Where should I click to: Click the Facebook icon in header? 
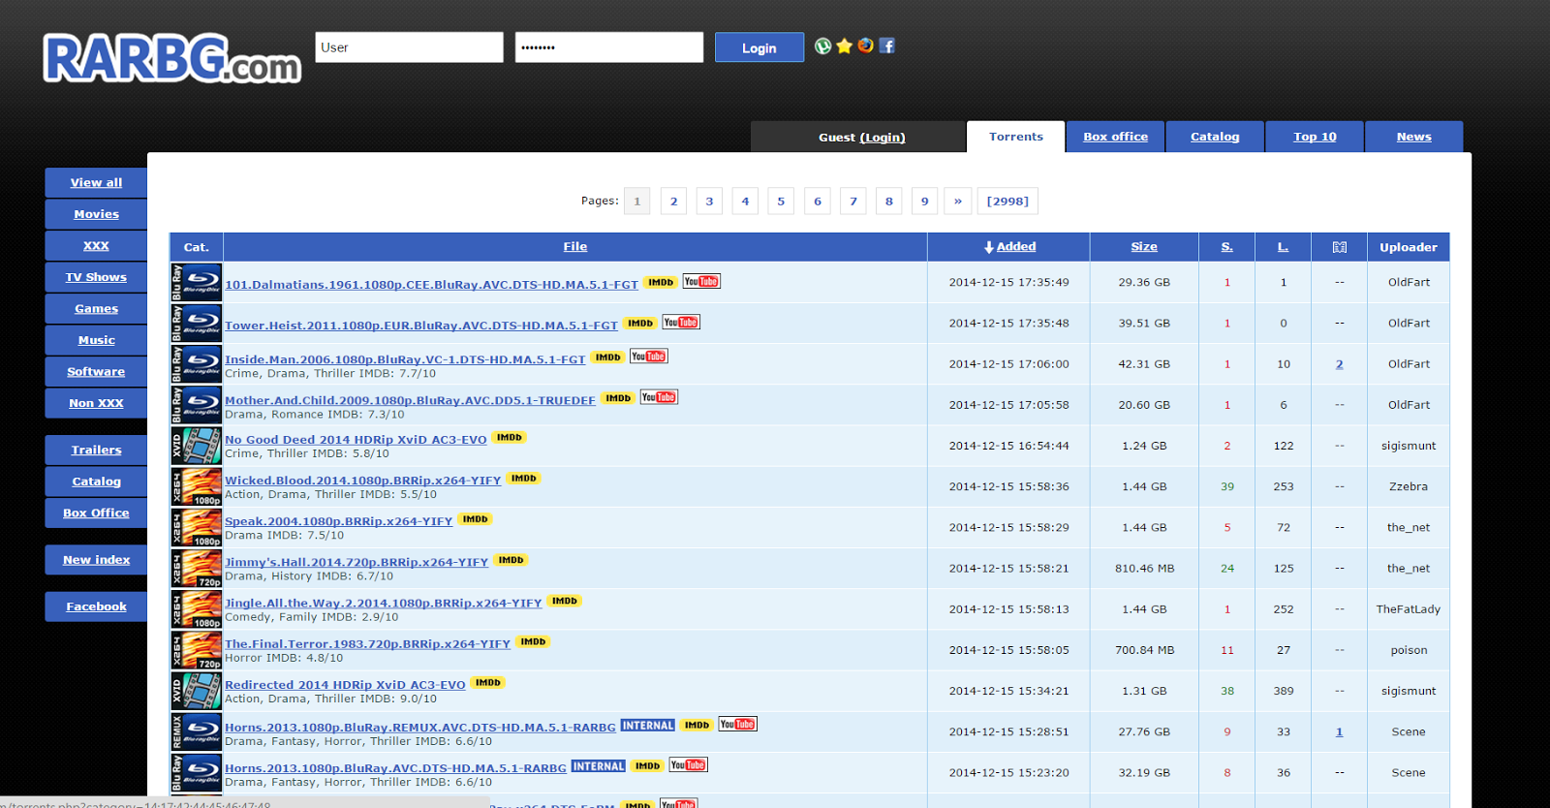click(x=886, y=46)
